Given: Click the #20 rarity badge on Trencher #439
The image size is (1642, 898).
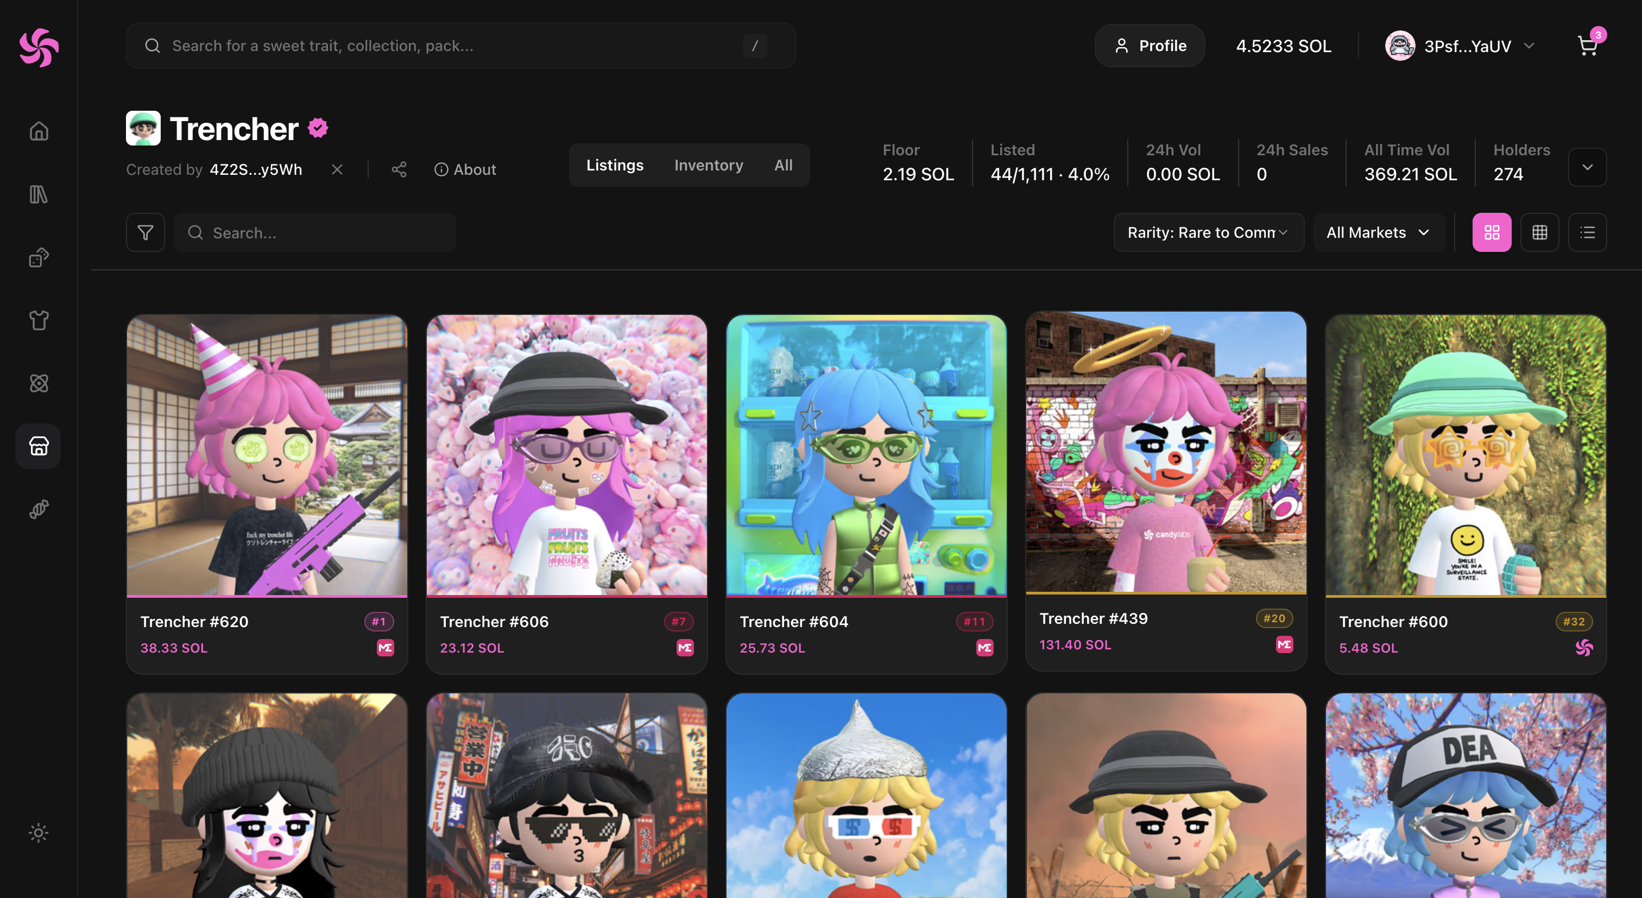Looking at the screenshot, I should [1274, 618].
